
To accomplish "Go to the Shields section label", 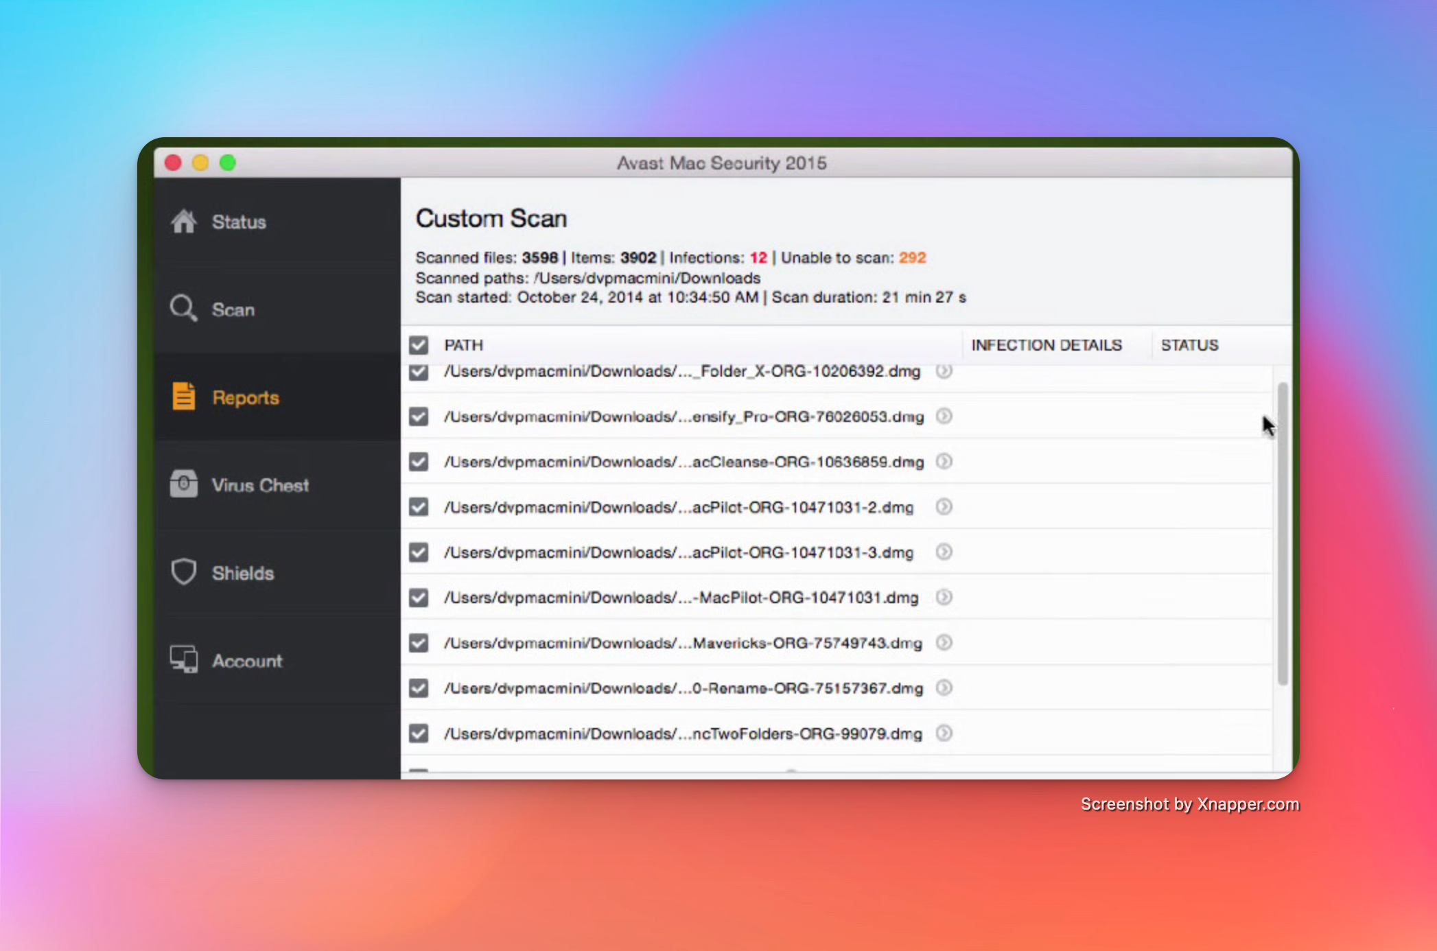I will pyautogui.click(x=243, y=574).
